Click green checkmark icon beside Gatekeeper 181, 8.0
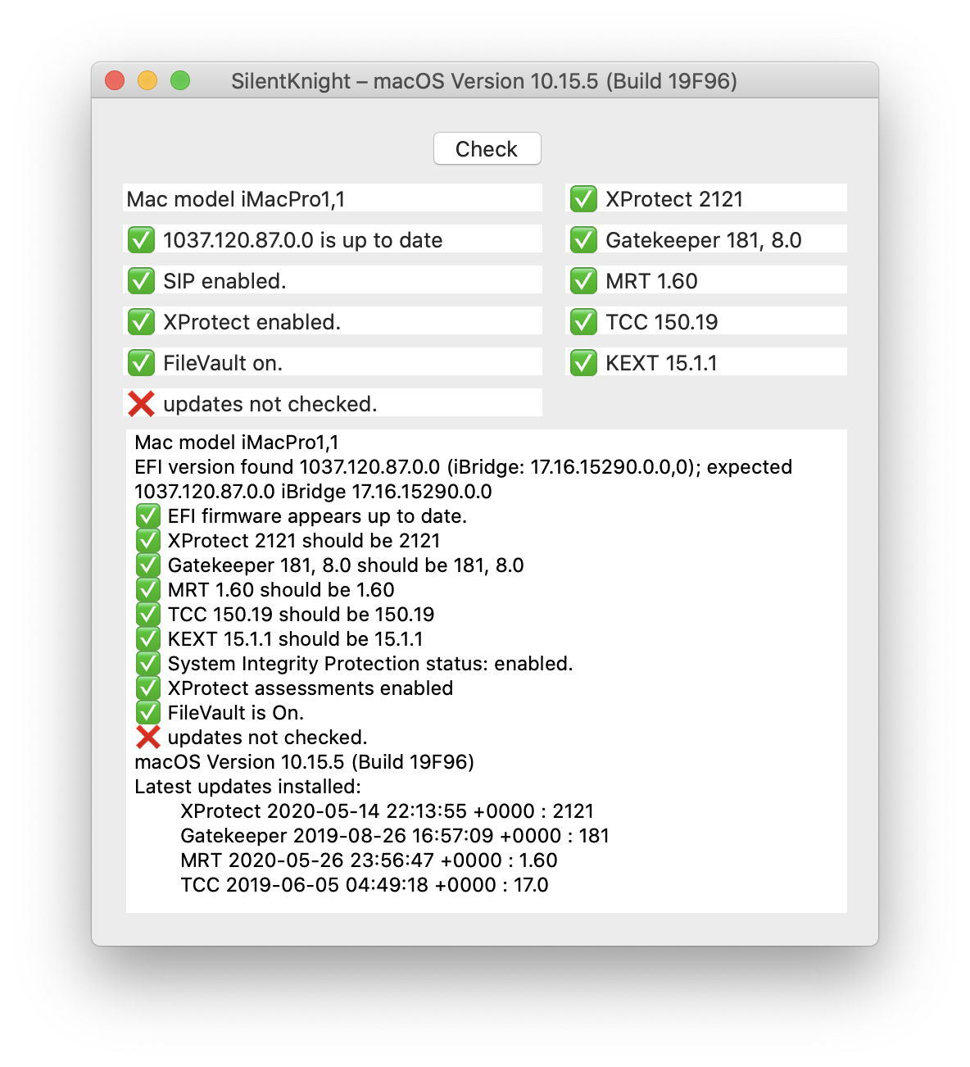The width and height of the screenshot is (970, 1067). (583, 240)
